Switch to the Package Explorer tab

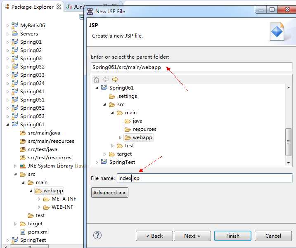[x=32, y=7]
